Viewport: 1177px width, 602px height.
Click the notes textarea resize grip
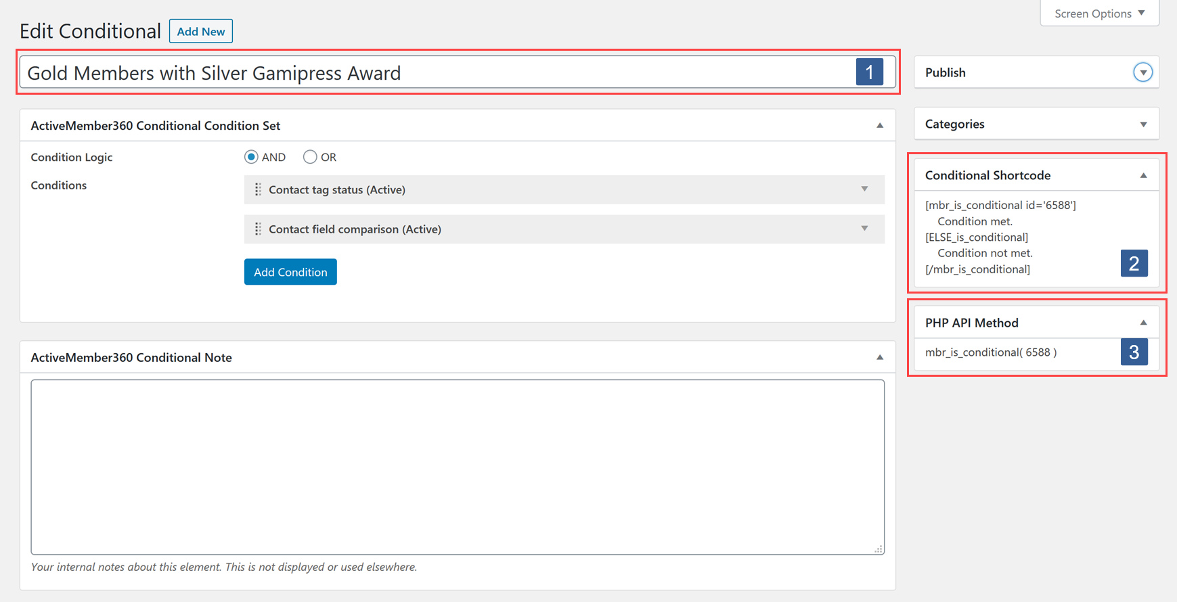coord(878,549)
